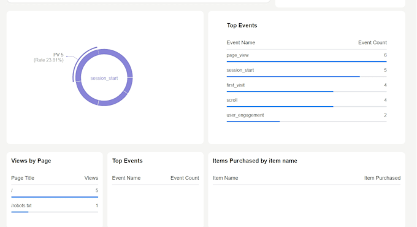Click the /robots.txt views progress bar

[x=55, y=212]
